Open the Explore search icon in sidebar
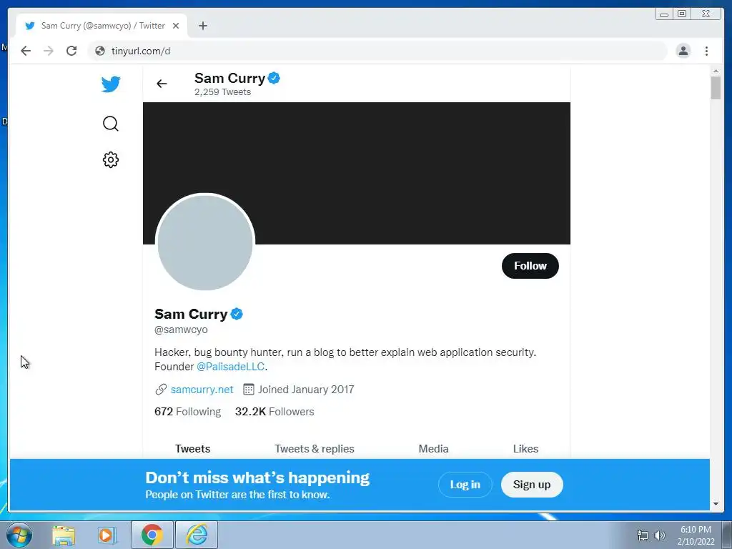The image size is (732, 549). tap(111, 124)
